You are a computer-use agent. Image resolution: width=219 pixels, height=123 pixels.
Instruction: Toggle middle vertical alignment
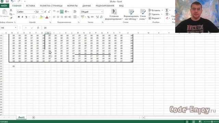point(58,12)
